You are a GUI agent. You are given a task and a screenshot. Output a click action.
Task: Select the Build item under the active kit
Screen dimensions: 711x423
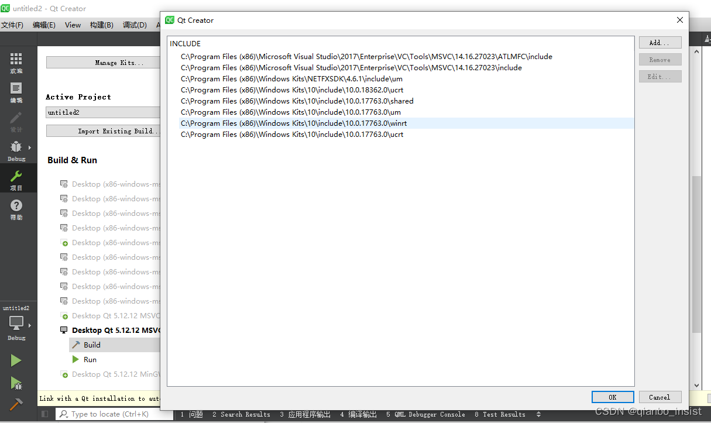coord(115,345)
